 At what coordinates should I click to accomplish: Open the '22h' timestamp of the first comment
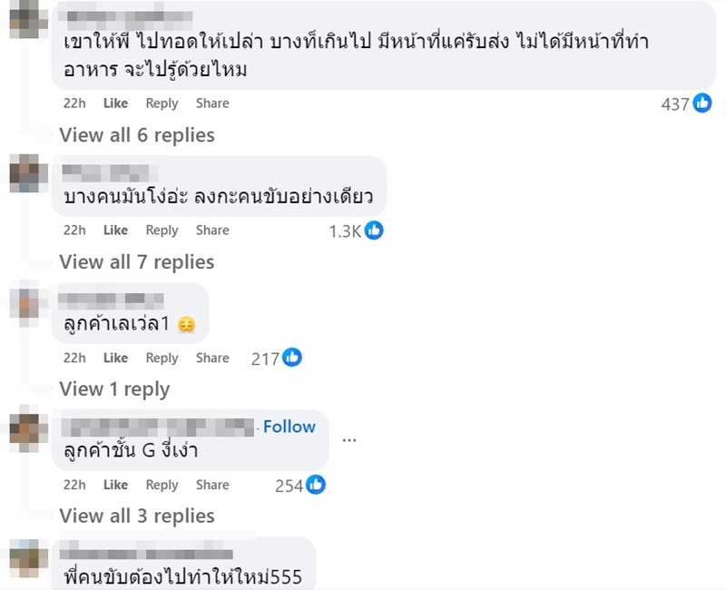click(74, 103)
